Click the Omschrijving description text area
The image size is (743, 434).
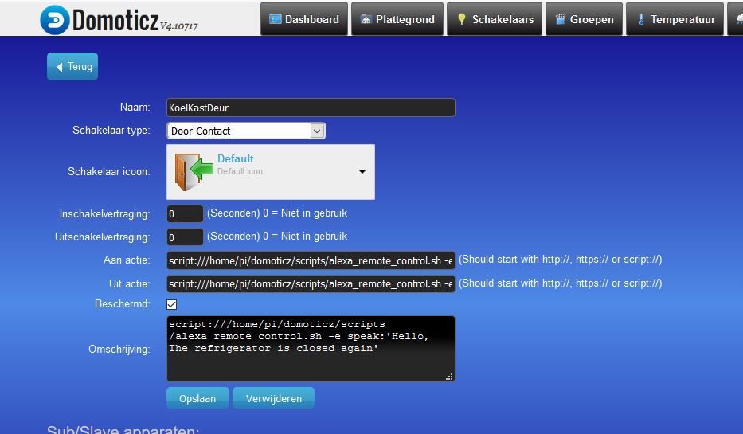pos(311,349)
